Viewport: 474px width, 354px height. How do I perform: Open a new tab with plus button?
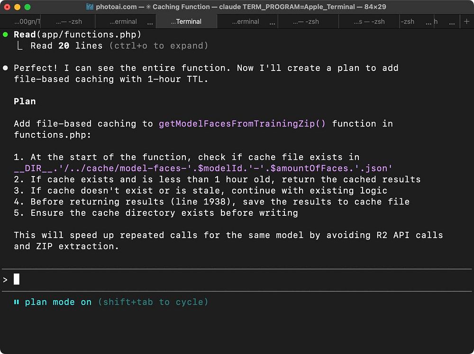coord(466,21)
